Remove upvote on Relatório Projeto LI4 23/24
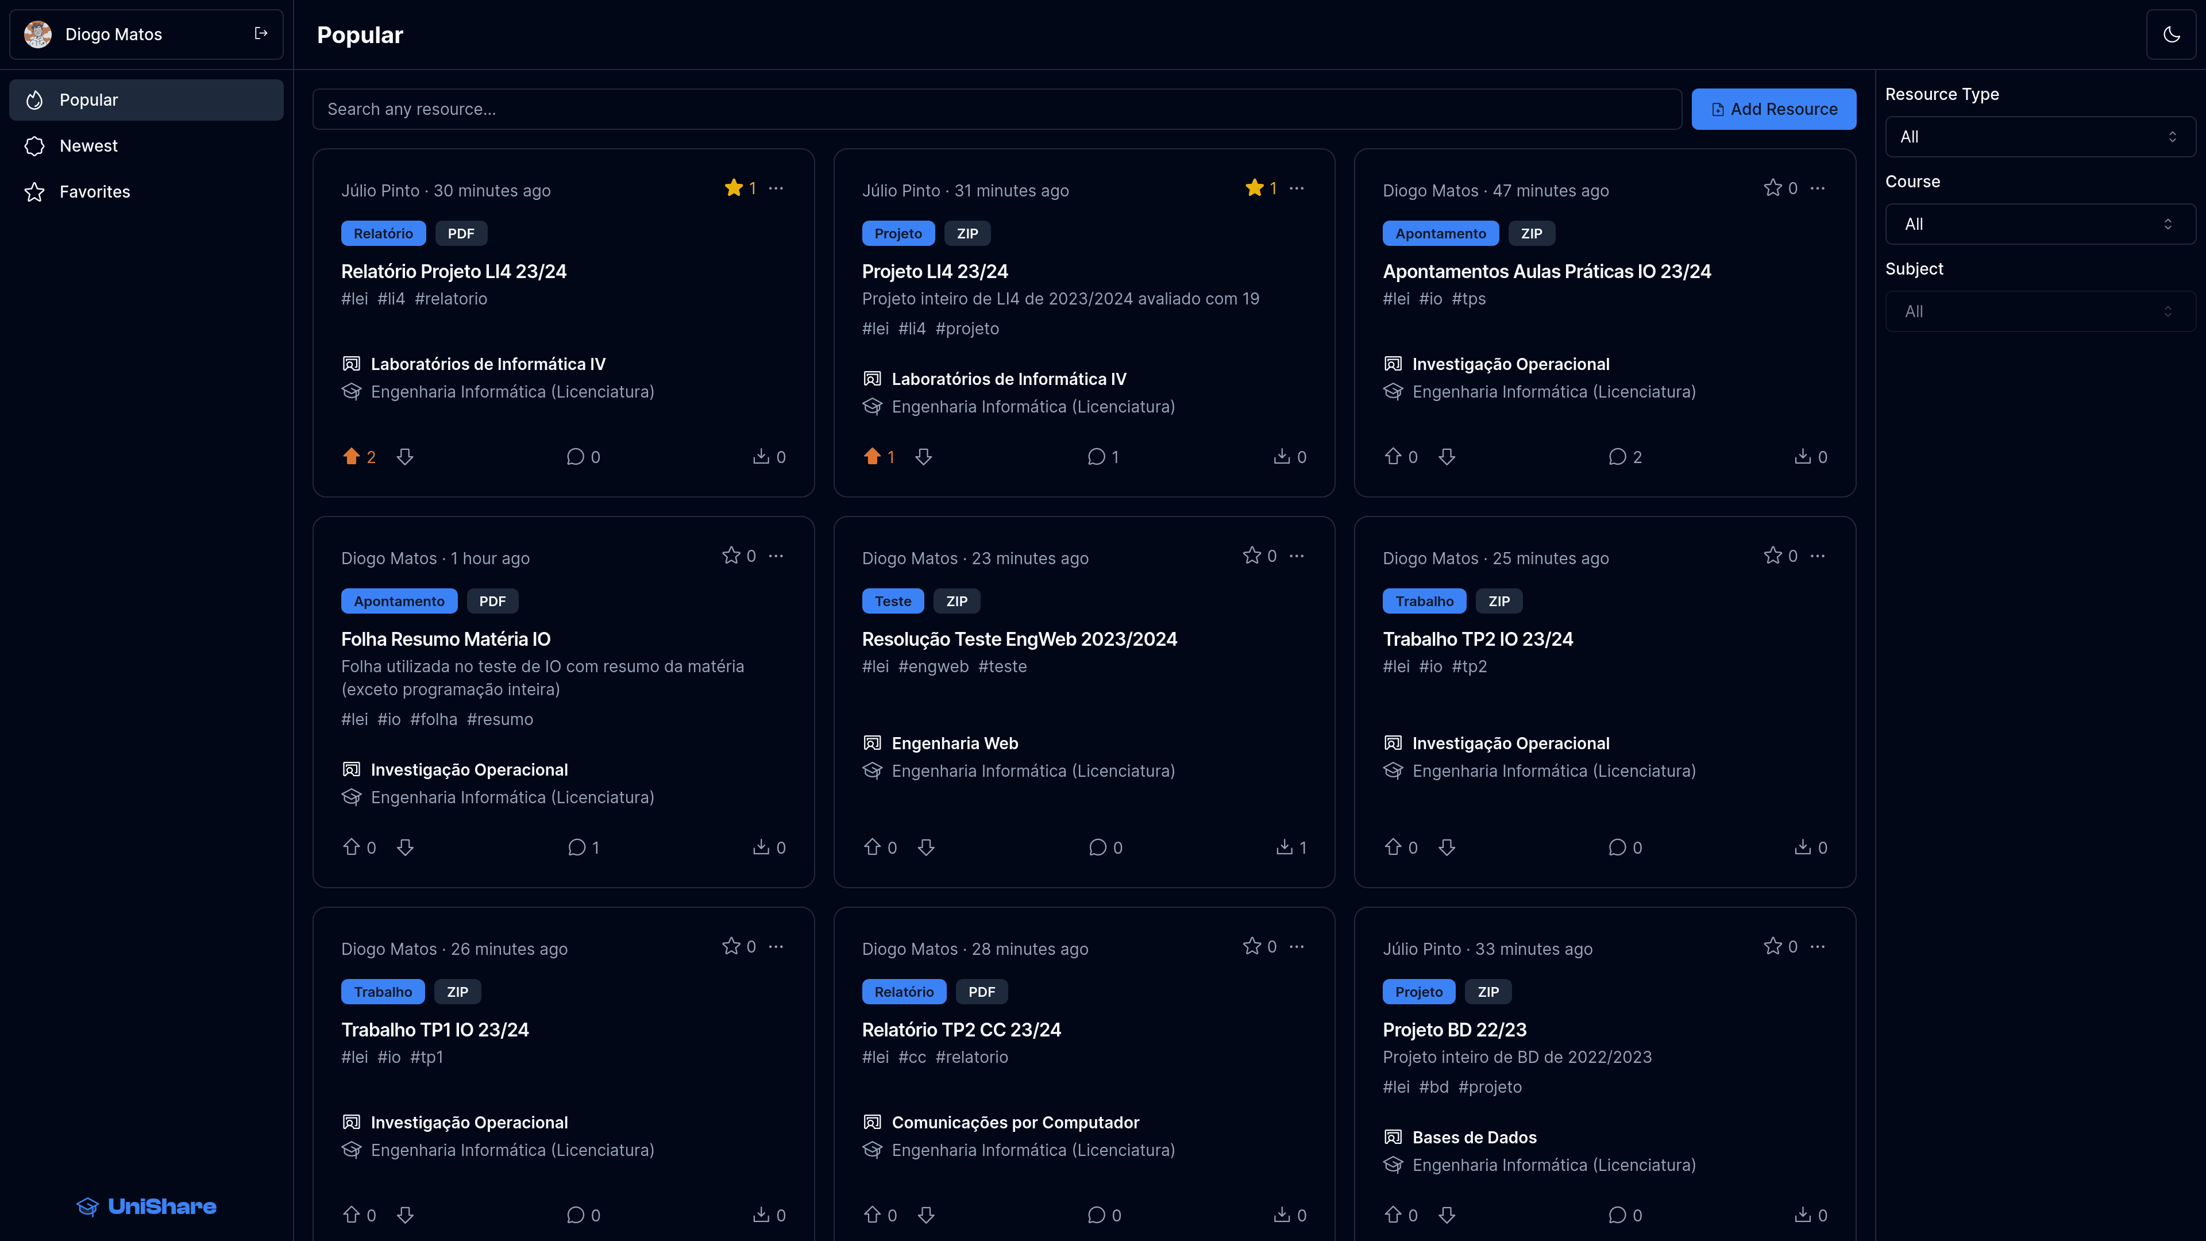Viewport: 2206px width, 1241px height. click(351, 457)
